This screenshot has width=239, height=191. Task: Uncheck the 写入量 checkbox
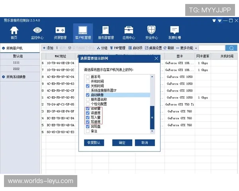[88, 117]
